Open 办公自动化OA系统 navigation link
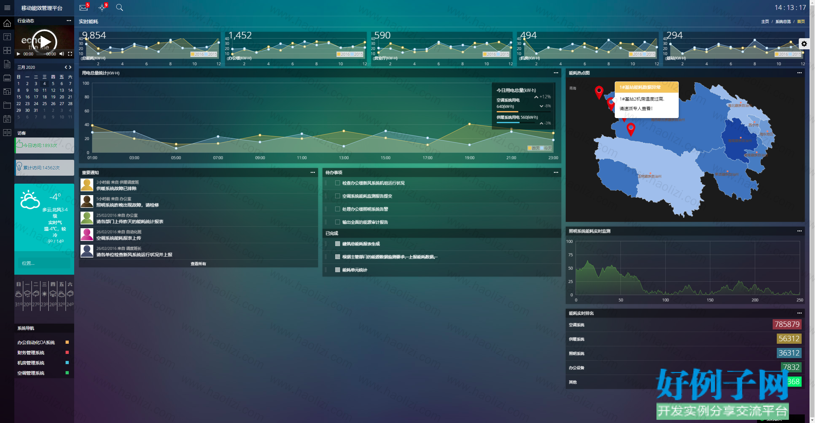 click(x=36, y=342)
